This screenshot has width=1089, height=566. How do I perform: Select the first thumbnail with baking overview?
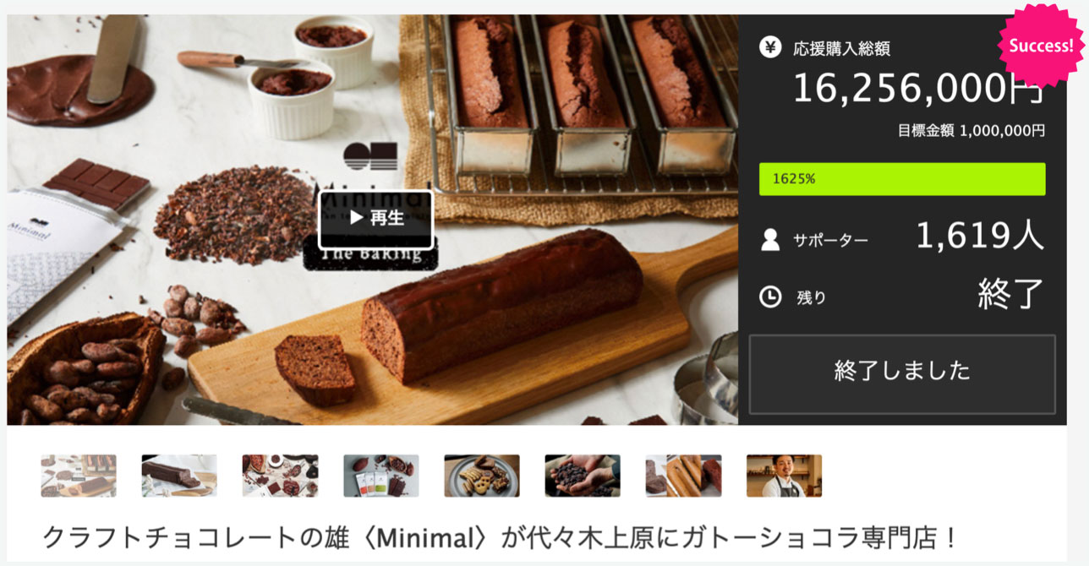79,476
